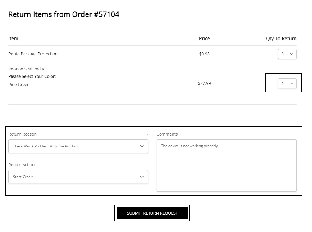The image size is (312, 232).
Task: Click the Price column header
Action: [204, 38]
